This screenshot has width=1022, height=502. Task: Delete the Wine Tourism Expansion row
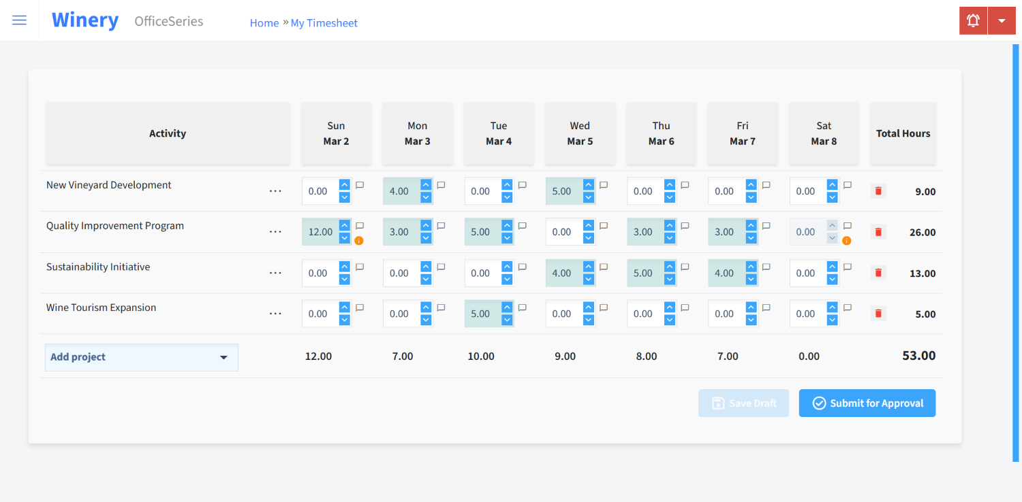[878, 314]
